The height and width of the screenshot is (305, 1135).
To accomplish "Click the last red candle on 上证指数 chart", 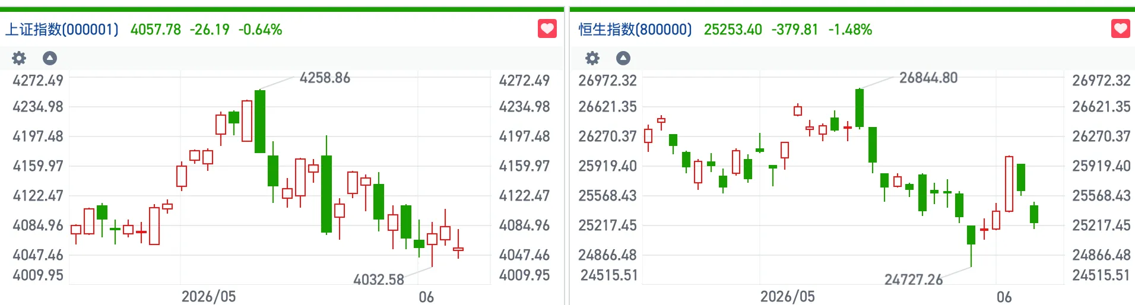I will click(x=458, y=249).
